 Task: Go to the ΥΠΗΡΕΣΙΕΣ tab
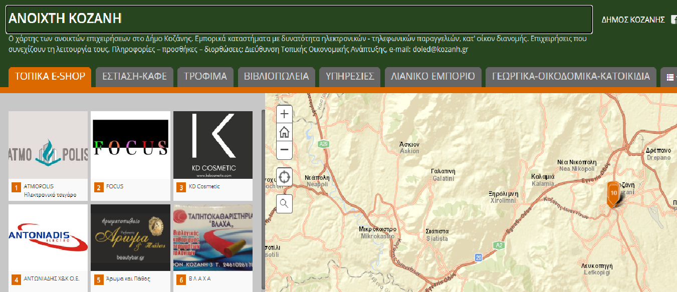coord(350,77)
